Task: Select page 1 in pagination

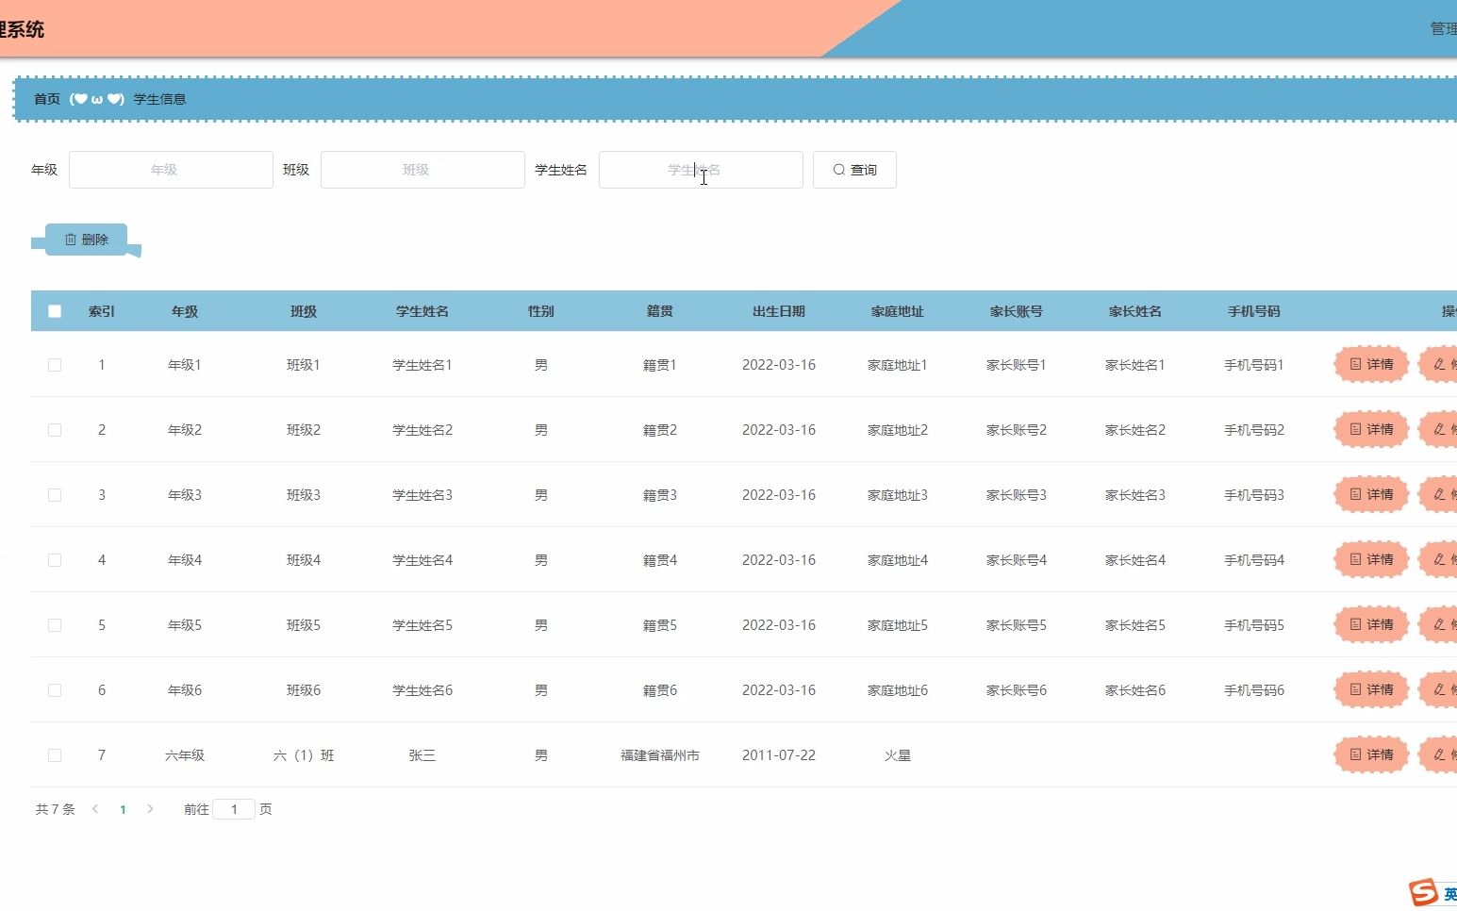Action: tap(123, 809)
